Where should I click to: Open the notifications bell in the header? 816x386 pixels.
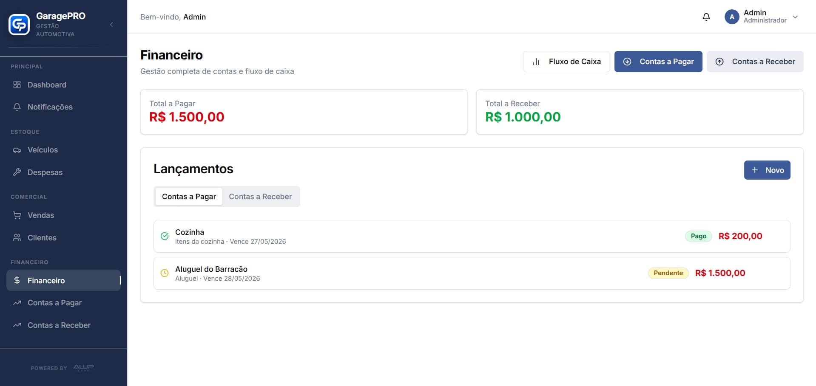point(706,17)
